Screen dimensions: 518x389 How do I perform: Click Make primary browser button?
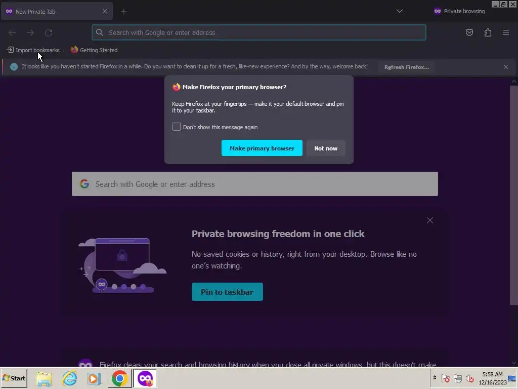(262, 148)
